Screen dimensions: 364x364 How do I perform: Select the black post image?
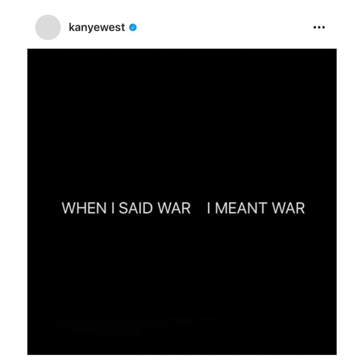(182, 202)
